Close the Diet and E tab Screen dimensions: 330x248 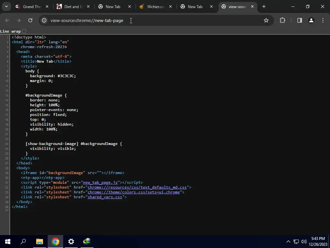88,6
